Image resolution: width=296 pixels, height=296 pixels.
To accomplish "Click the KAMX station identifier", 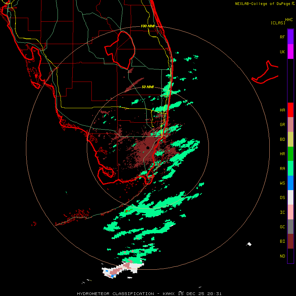I will point(169,294).
